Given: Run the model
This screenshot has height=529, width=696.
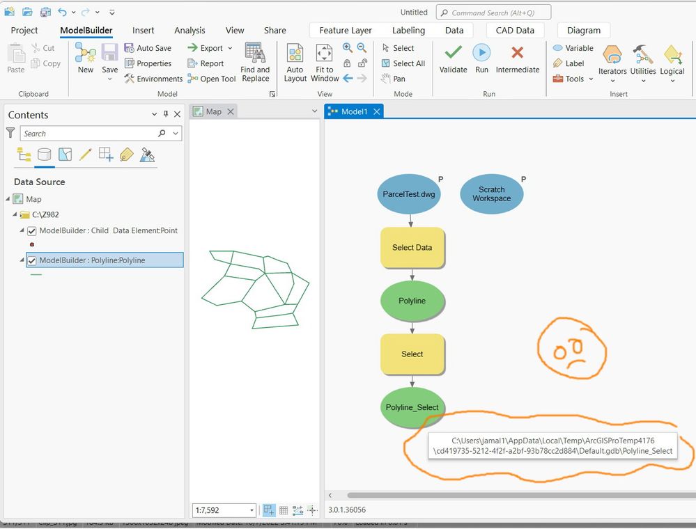Looking at the screenshot, I should click(481, 58).
